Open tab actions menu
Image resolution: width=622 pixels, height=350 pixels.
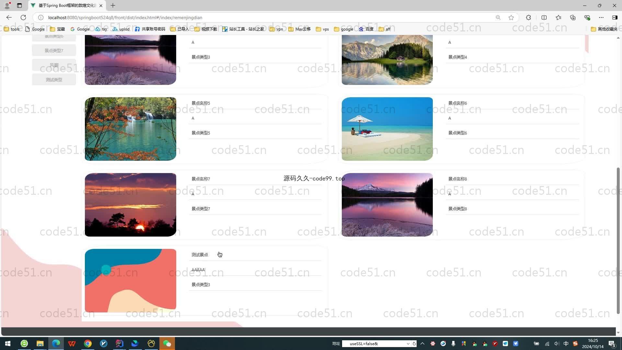tap(19, 6)
